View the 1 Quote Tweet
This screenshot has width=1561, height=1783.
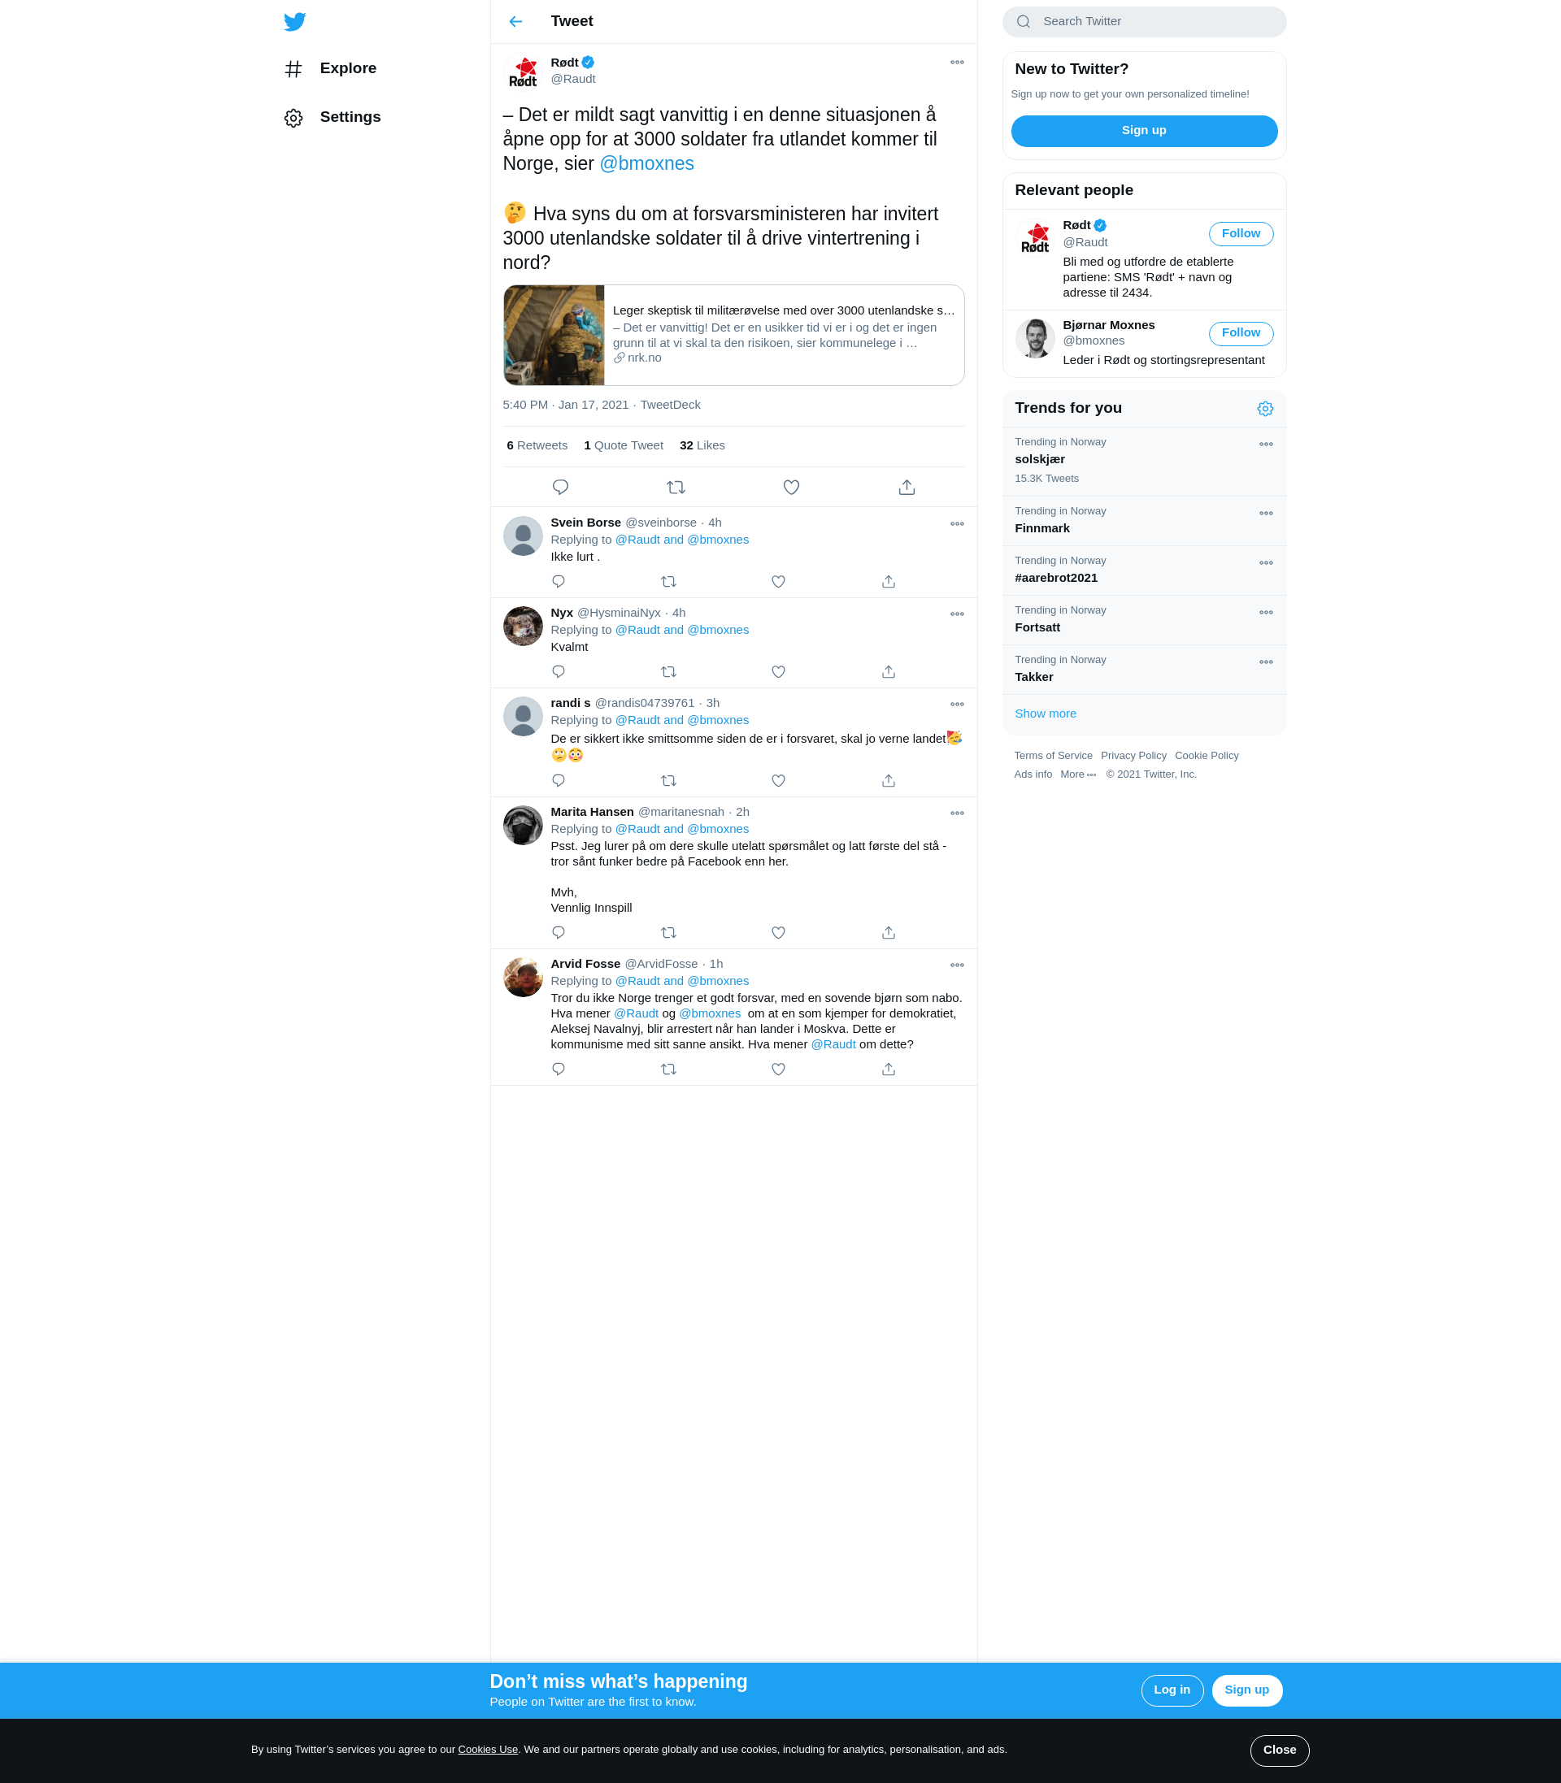click(623, 445)
